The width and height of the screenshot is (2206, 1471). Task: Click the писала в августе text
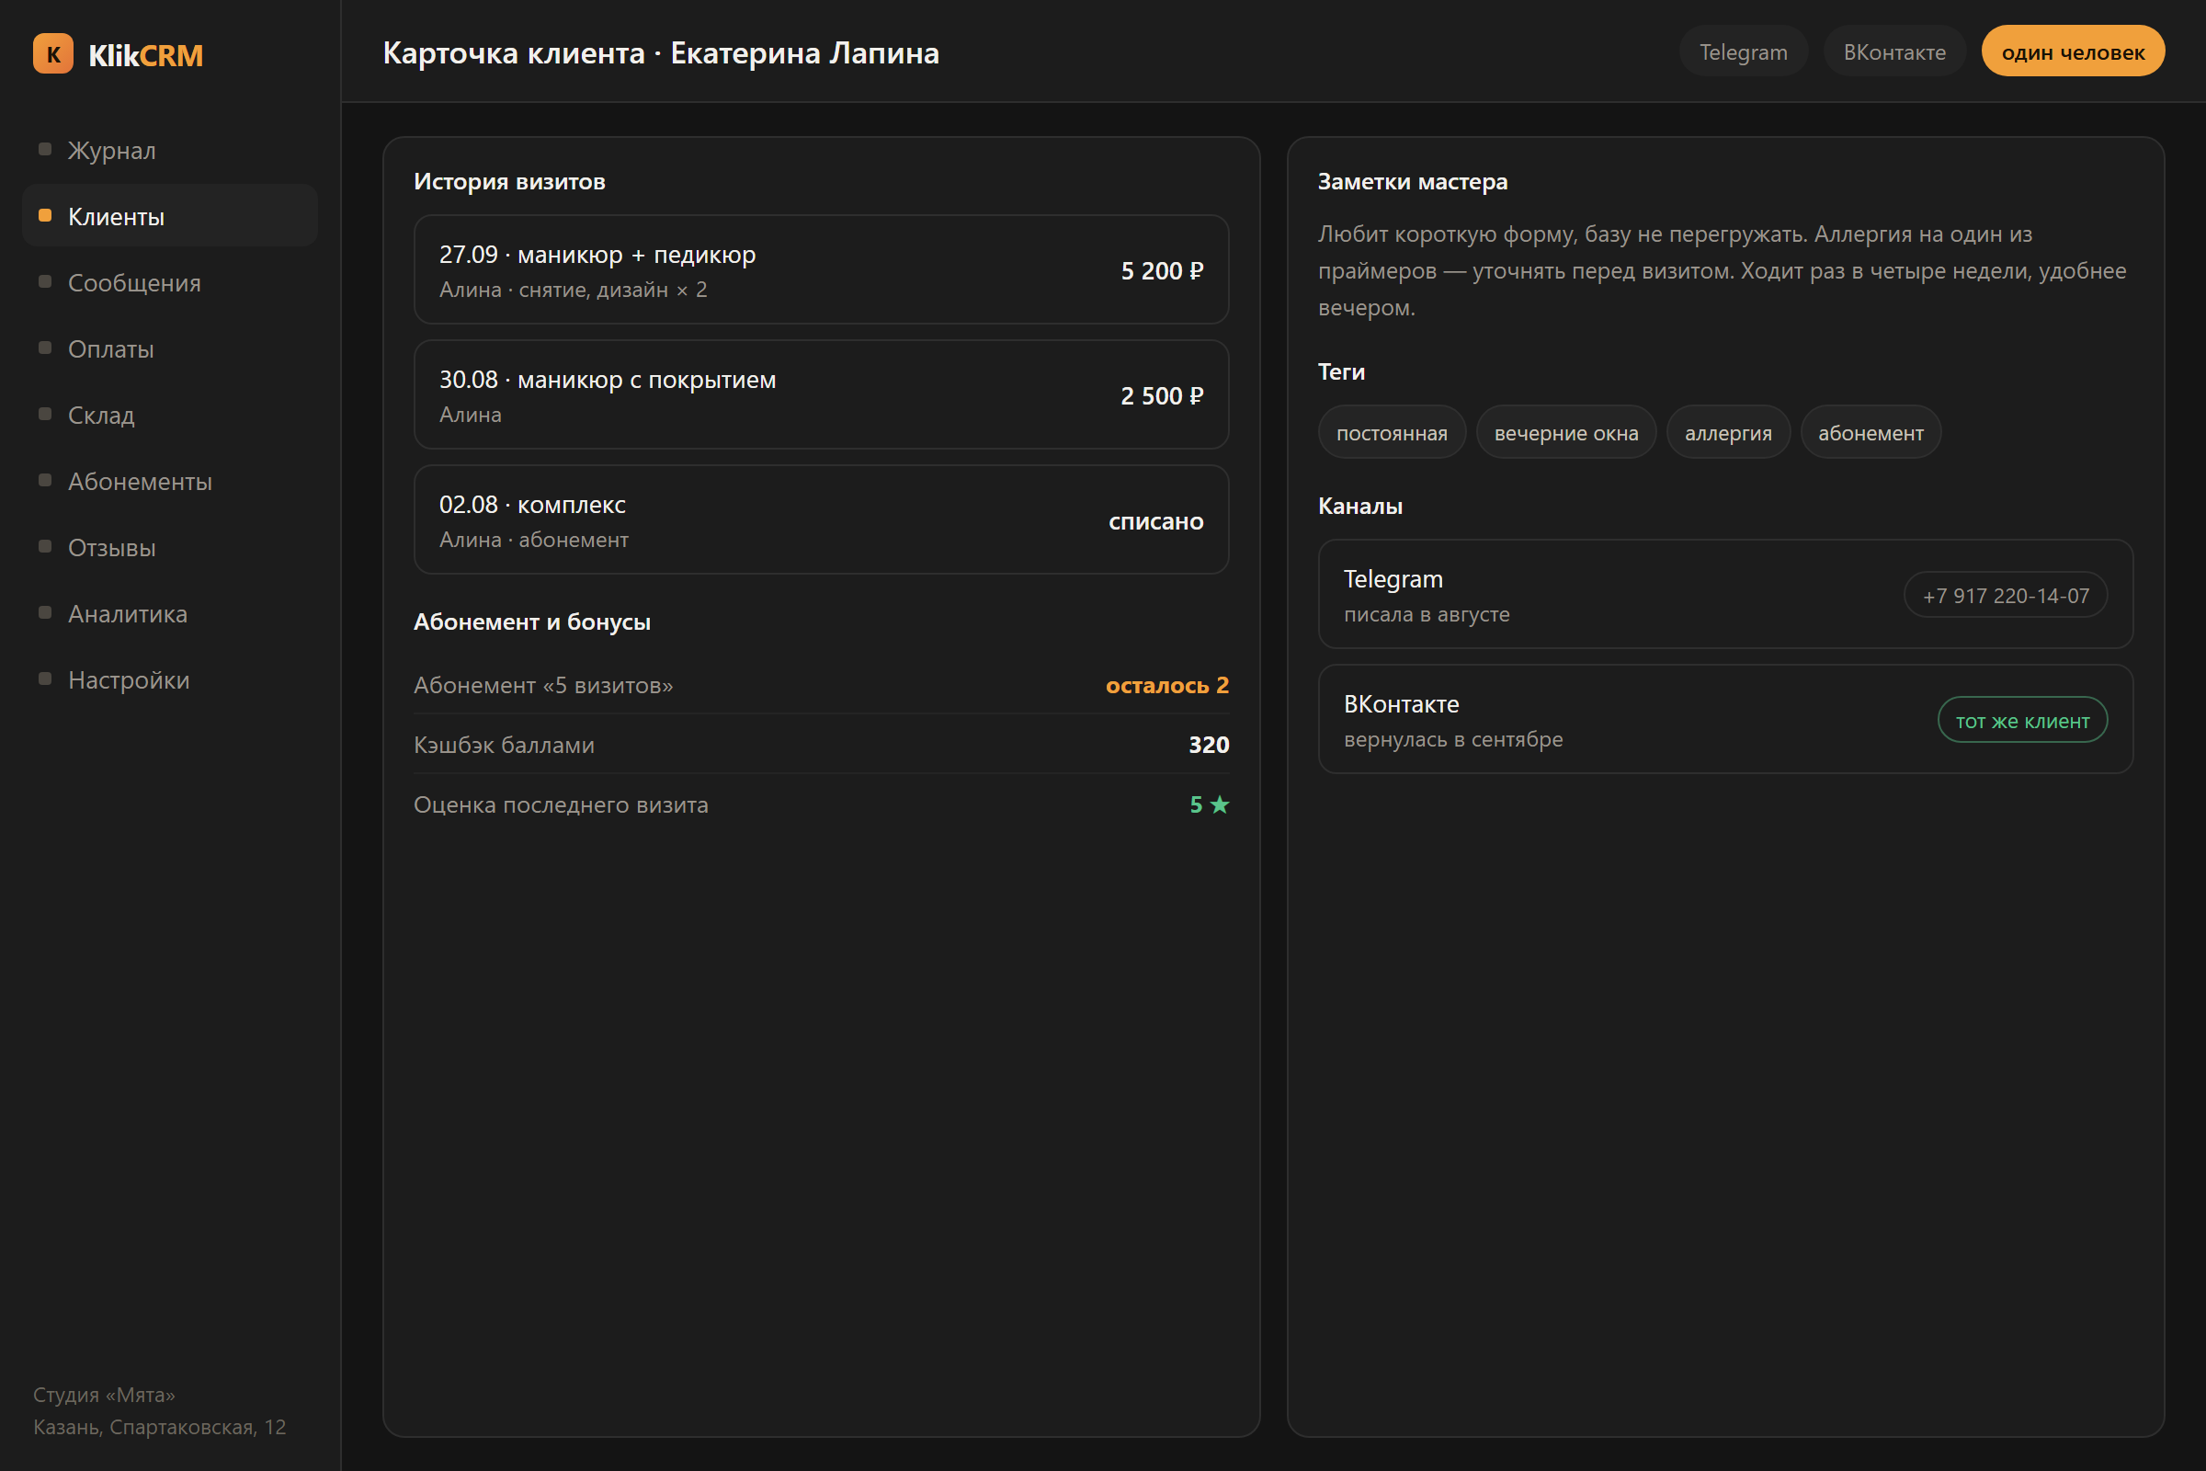point(1427,614)
